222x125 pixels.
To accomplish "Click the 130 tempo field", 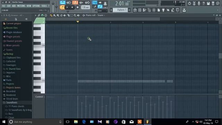I will click(85, 7).
